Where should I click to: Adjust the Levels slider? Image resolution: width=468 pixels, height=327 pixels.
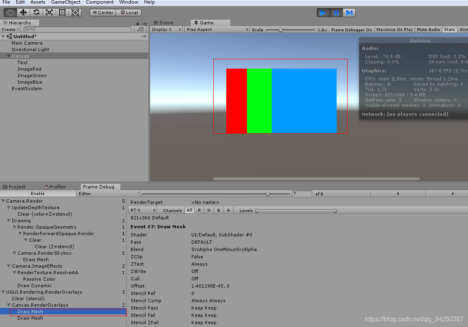pyautogui.click(x=296, y=211)
